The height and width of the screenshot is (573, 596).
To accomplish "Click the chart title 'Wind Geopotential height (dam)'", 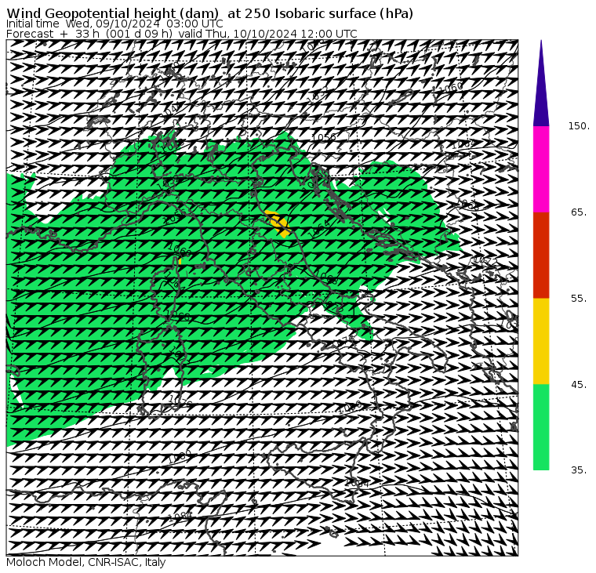I will point(112,13).
